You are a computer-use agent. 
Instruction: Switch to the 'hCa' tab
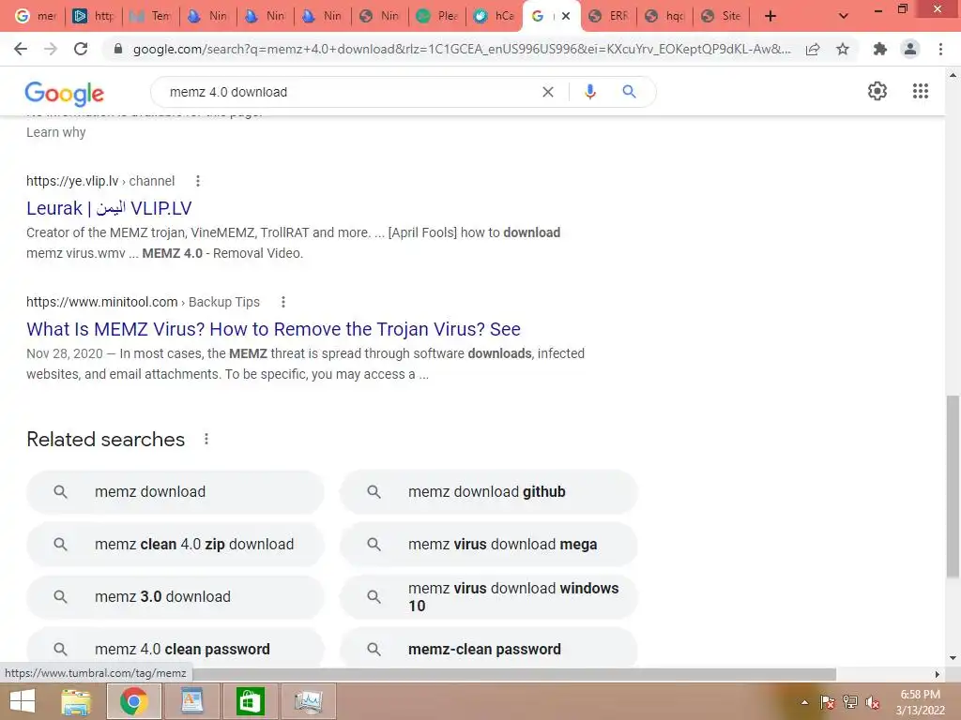[494, 16]
